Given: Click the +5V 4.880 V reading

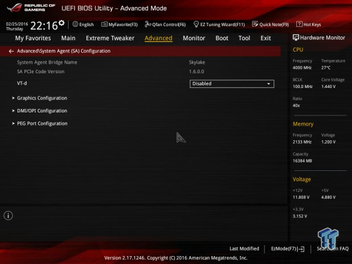Looking at the screenshot, I should 328,198.
